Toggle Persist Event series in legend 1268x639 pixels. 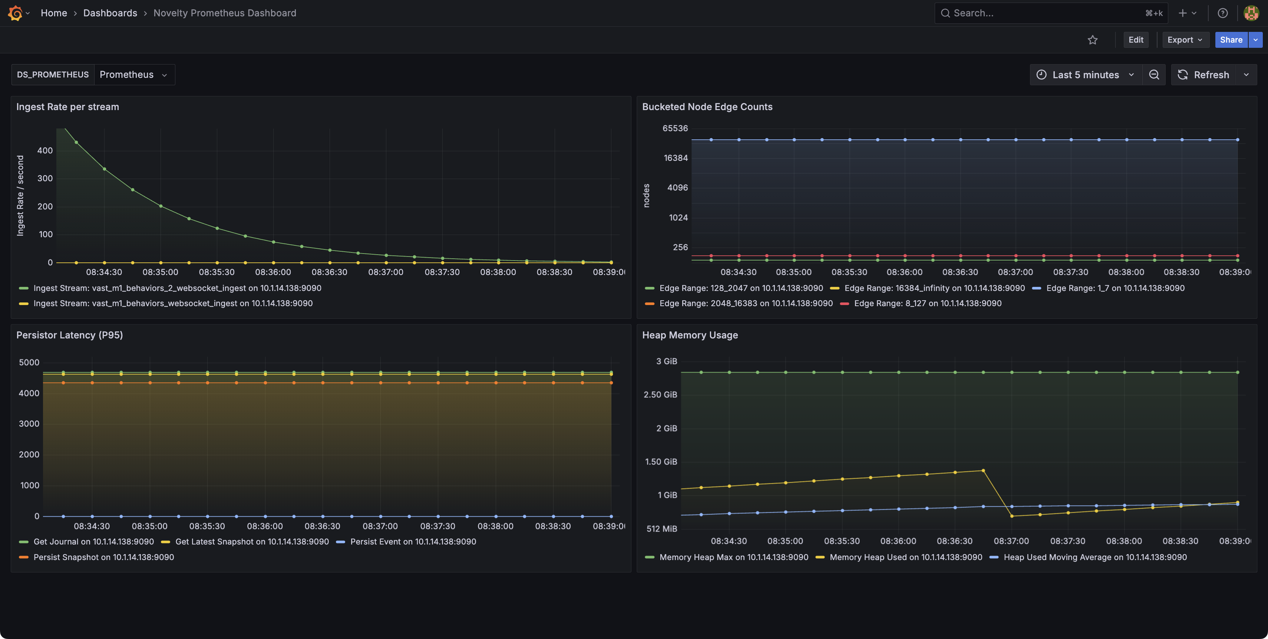(413, 542)
